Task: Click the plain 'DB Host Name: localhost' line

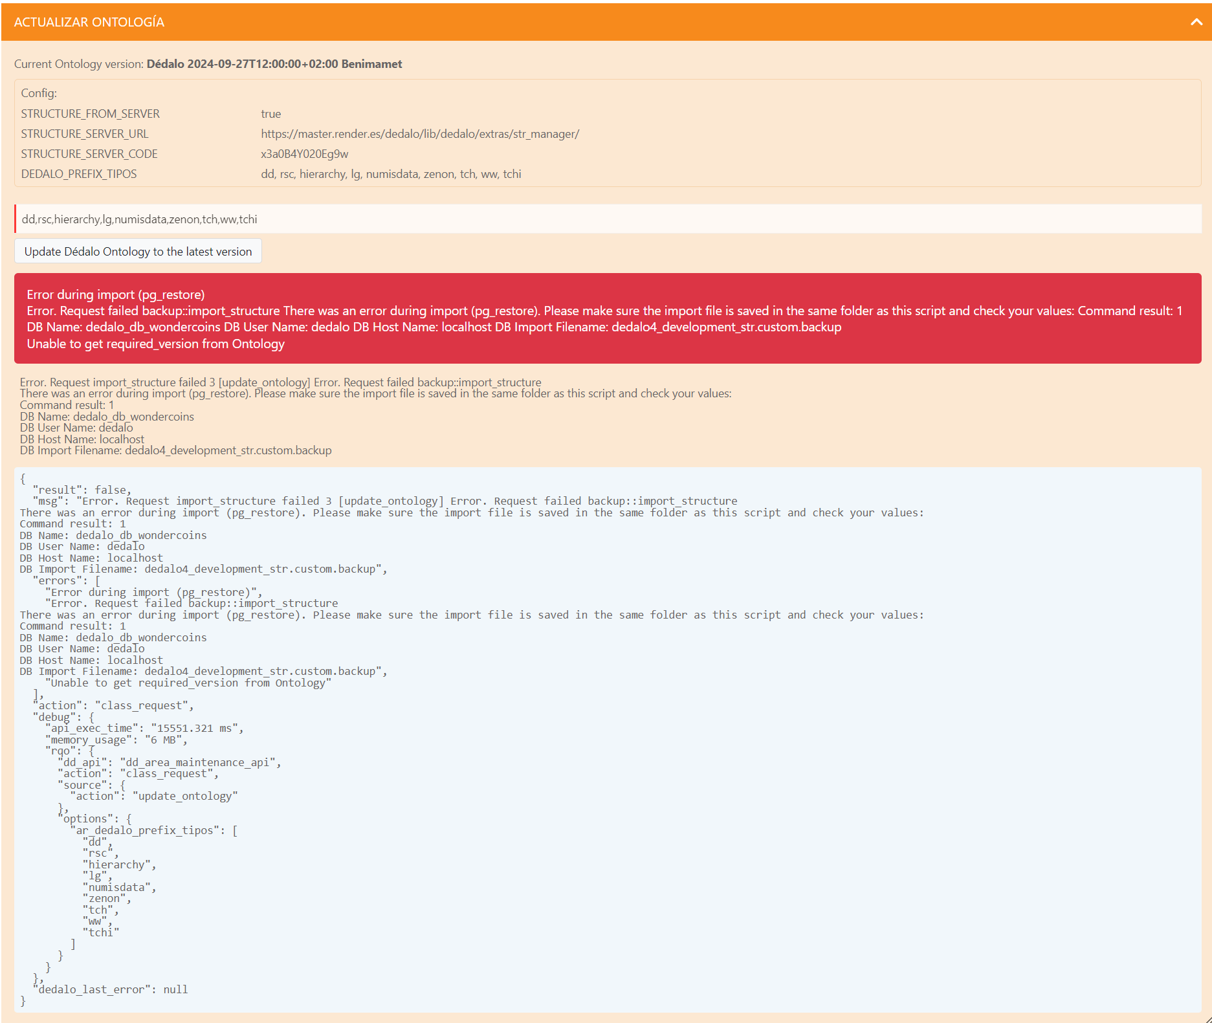Action: (82, 439)
